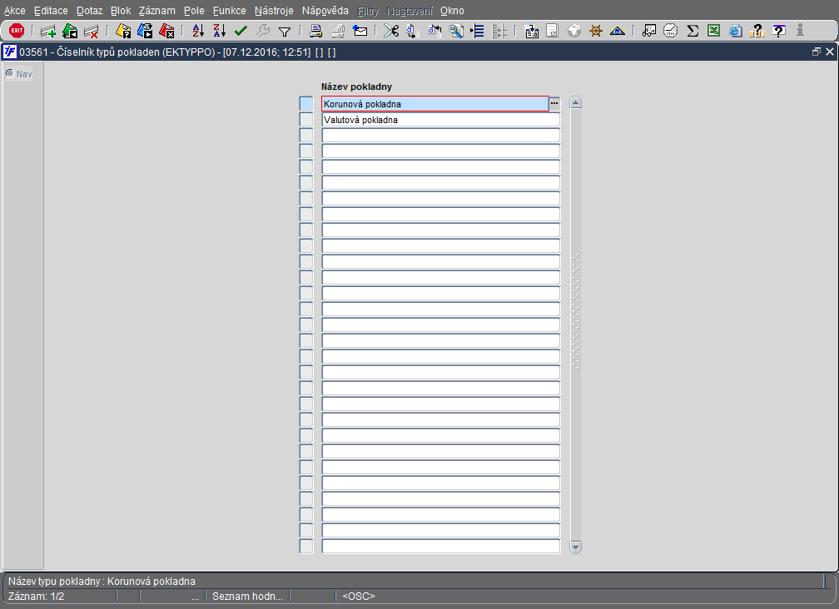This screenshot has height=609, width=839.
Task: Open the enter-query icon with yellow folder
Action: click(123, 31)
